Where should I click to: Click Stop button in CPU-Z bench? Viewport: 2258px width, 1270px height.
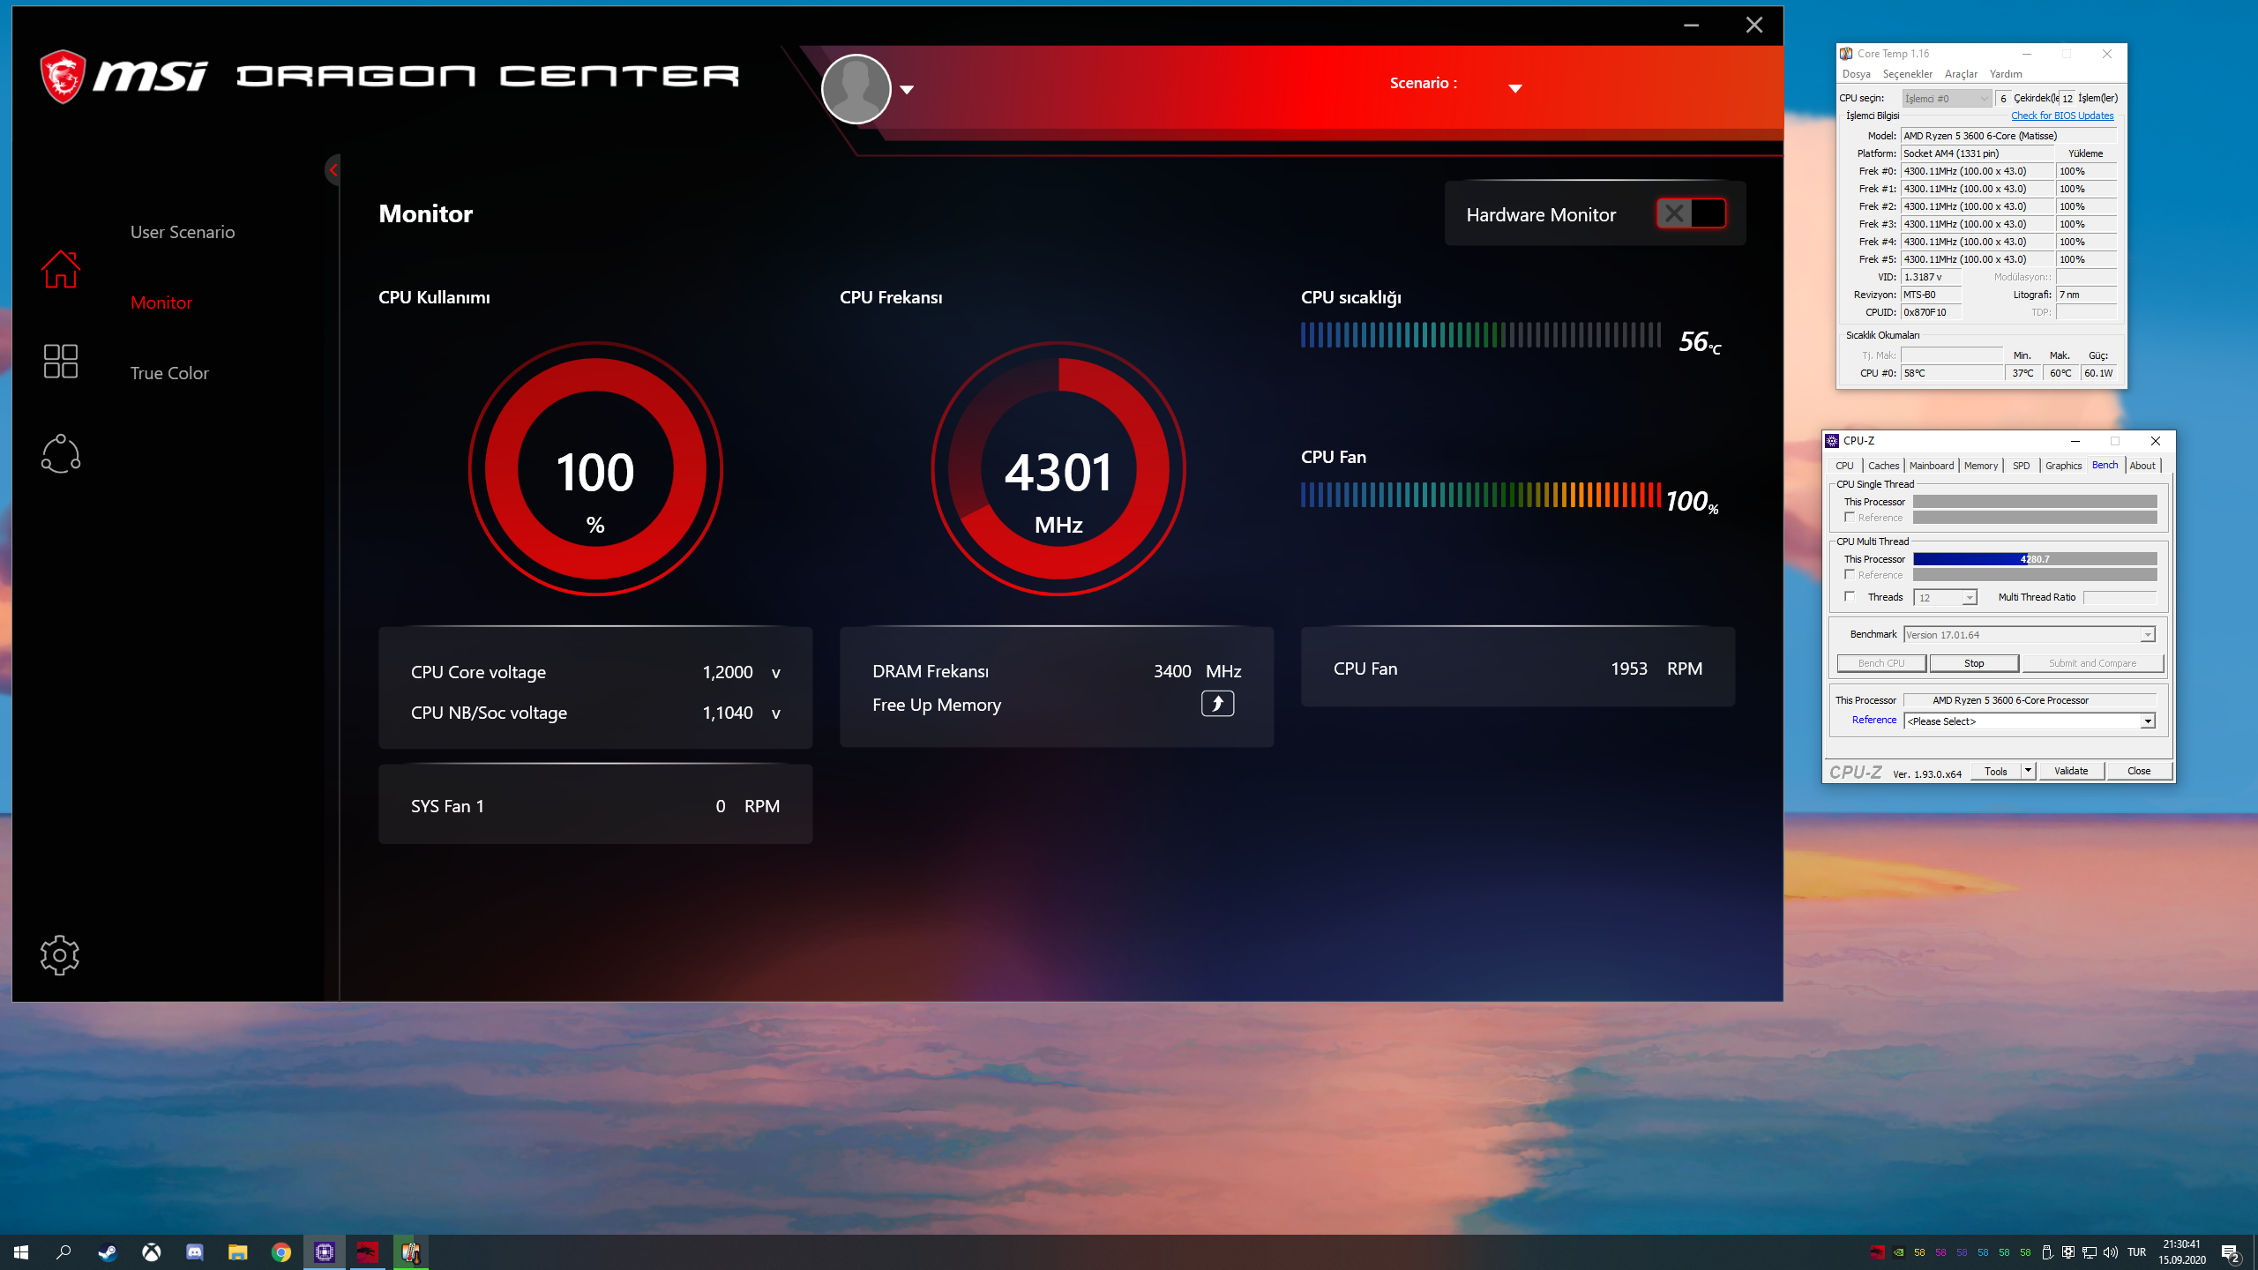[1974, 663]
